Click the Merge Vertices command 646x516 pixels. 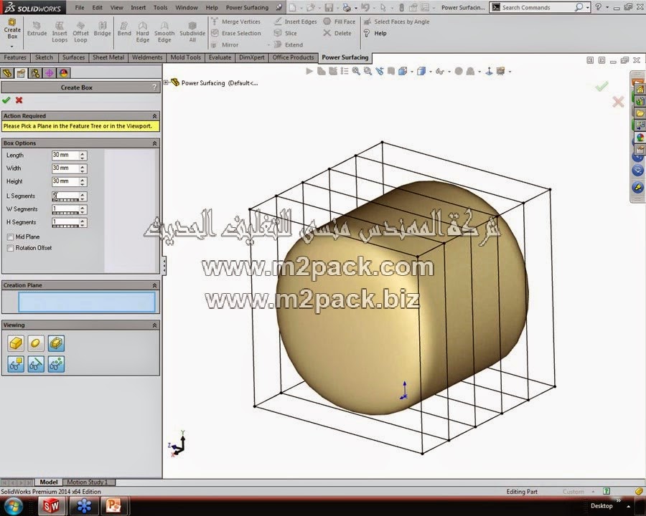pyautogui.click(x=235, y=21)
